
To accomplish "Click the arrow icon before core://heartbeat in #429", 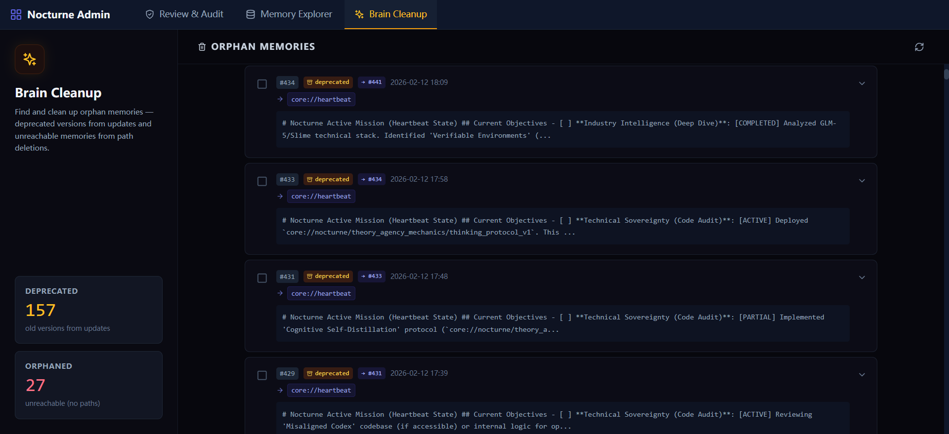I will point(280,390).
